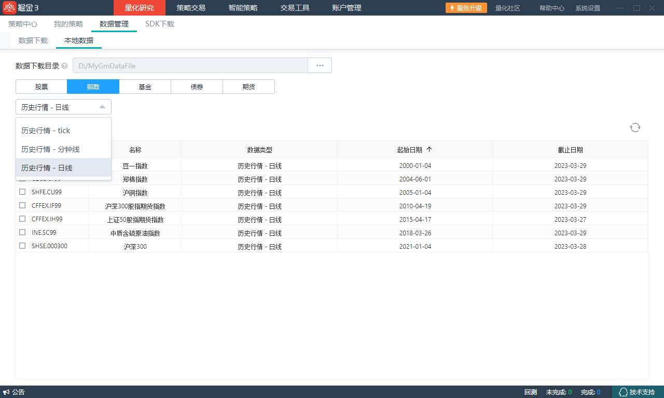Viewport: 664px width, 398px height.
Task: Open the 帮助中心 link
Action: click(551, 8)
